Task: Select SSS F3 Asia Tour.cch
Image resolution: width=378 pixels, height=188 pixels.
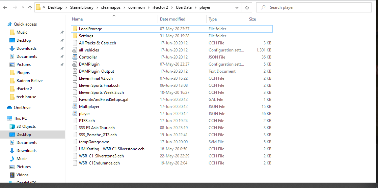Action: tap(97, 128)
